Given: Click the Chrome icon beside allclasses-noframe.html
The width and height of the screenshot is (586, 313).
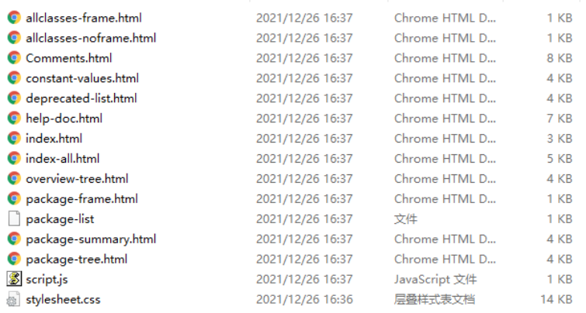Looking at the screenshot, I should (14, 38).
